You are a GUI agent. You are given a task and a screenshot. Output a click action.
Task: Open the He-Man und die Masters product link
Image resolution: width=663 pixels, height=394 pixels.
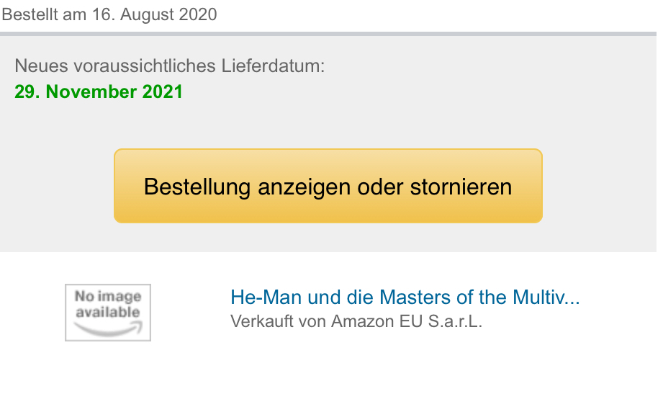point(405,297)
